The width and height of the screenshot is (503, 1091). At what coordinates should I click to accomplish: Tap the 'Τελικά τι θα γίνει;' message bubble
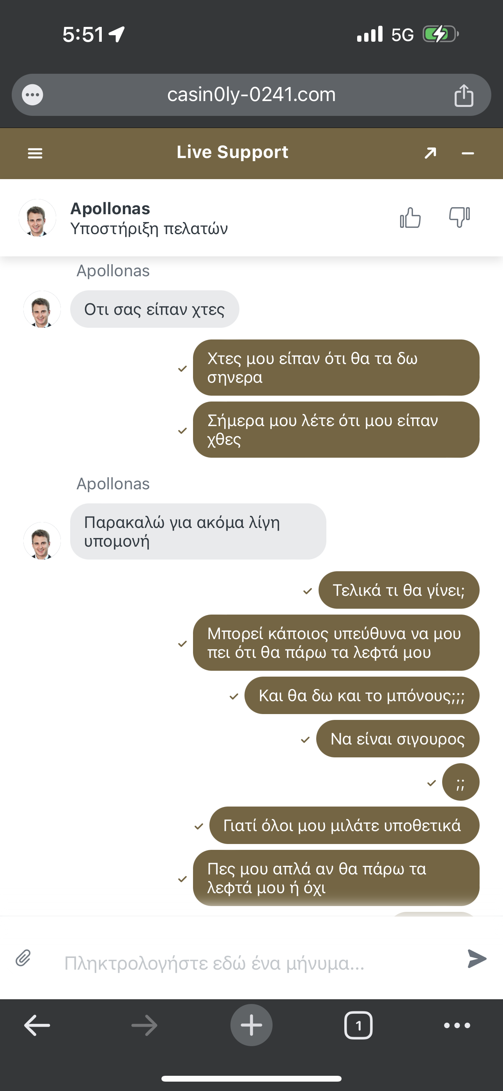click(399, 590)
